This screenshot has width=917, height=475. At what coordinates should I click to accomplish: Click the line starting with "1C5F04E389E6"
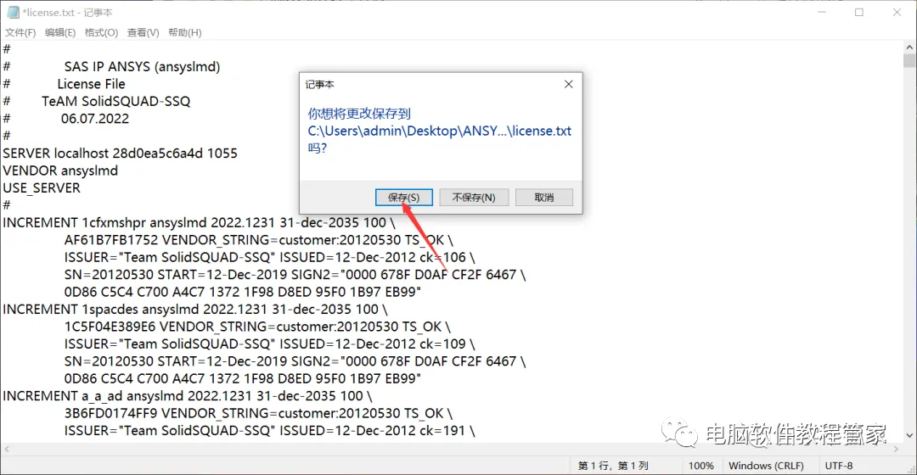coord(257,326)
